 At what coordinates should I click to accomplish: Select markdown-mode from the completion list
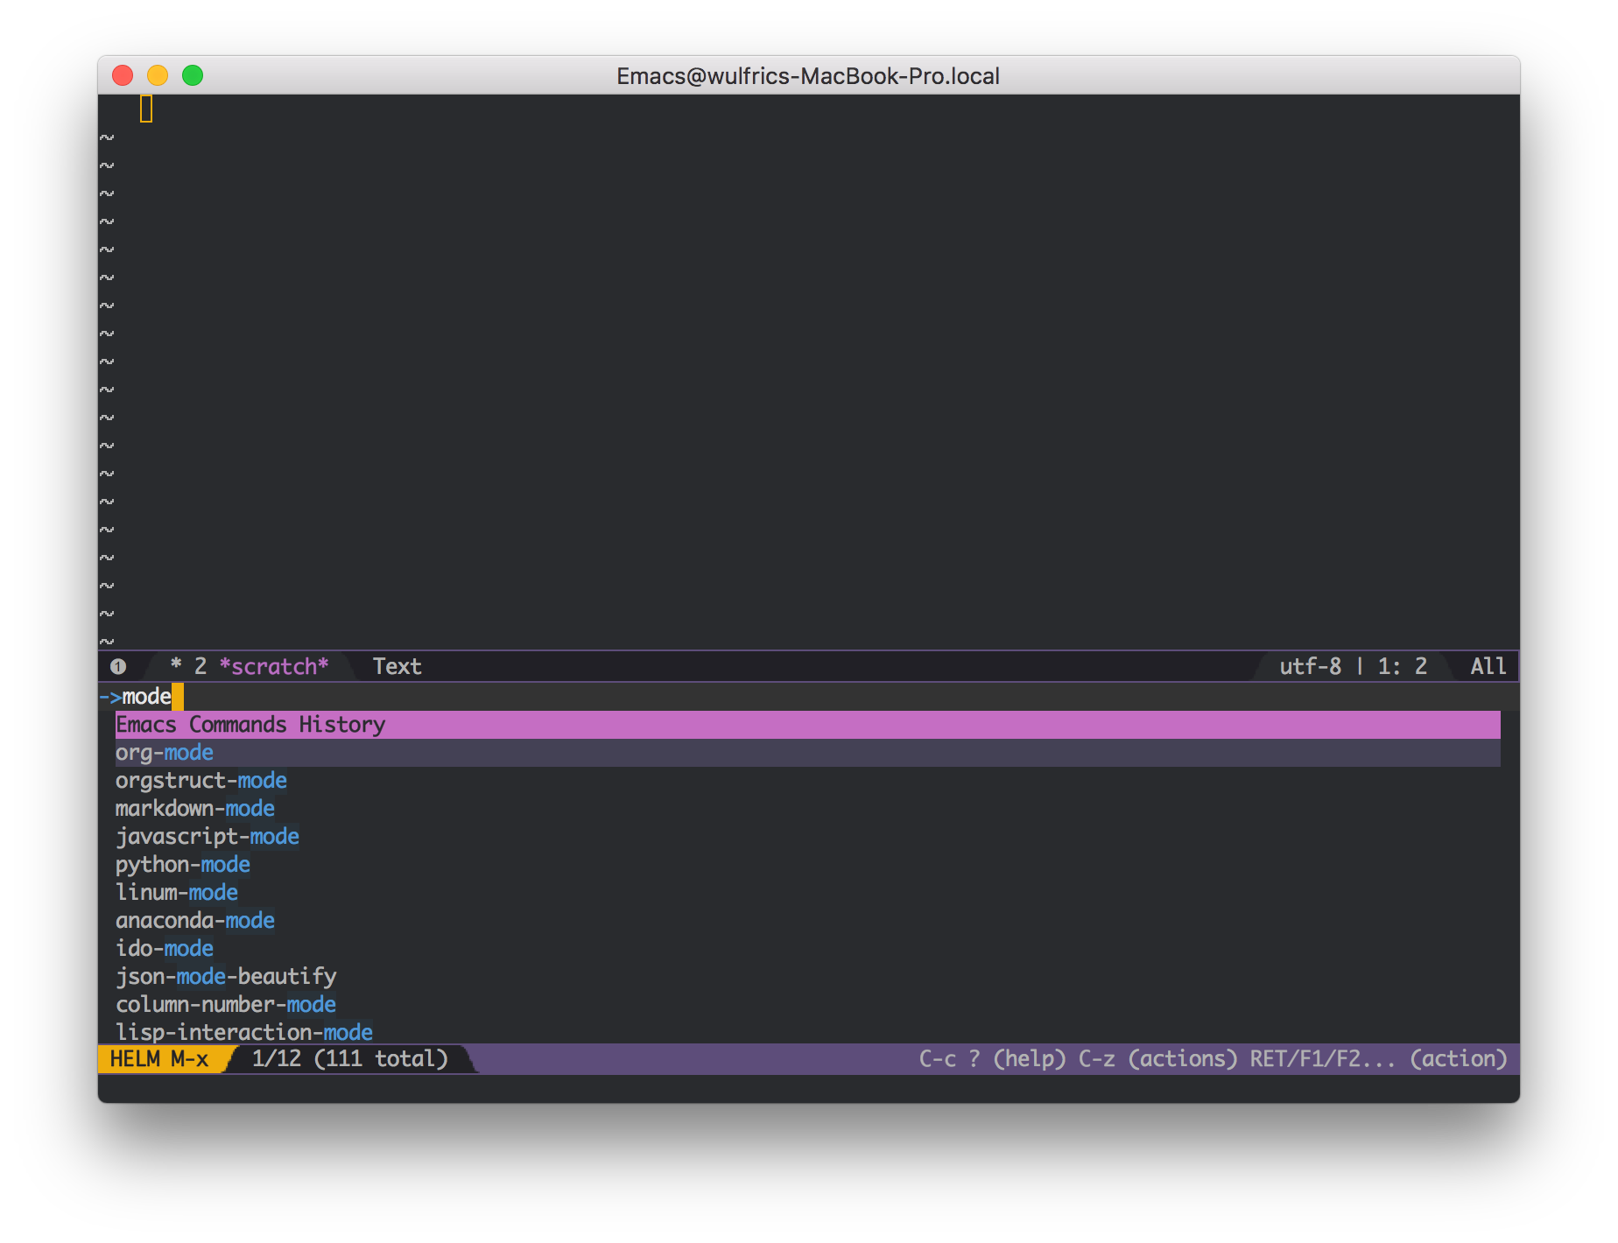[194, 808]
